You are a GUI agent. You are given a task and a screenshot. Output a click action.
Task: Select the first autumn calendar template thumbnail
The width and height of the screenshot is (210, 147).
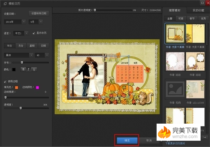coord(175,33)
